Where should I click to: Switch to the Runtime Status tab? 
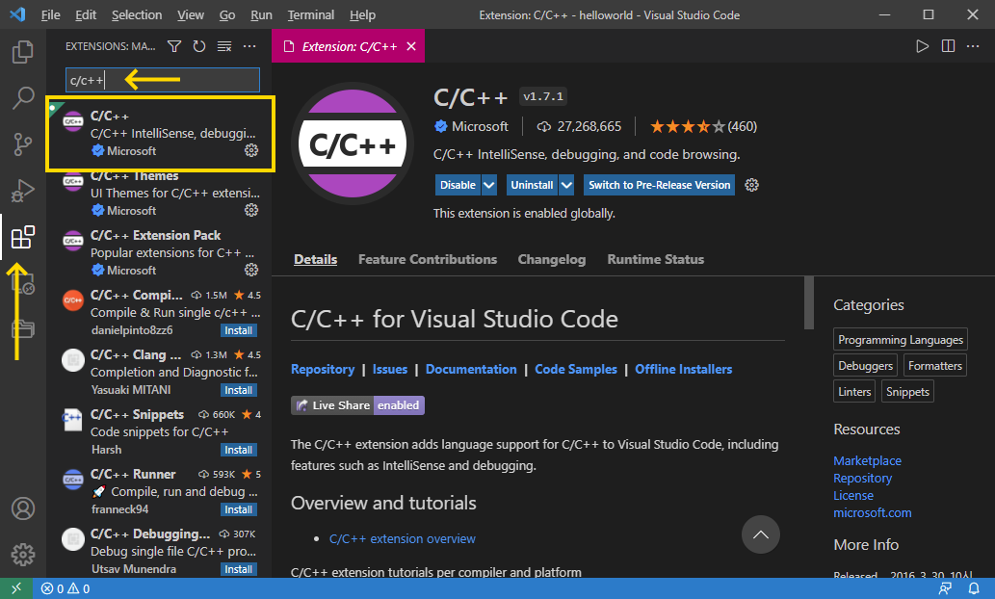656,259
